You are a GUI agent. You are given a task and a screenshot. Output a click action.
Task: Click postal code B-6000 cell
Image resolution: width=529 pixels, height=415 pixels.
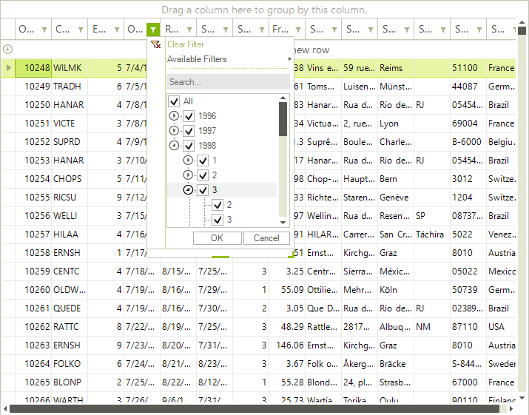click(468, 142)
